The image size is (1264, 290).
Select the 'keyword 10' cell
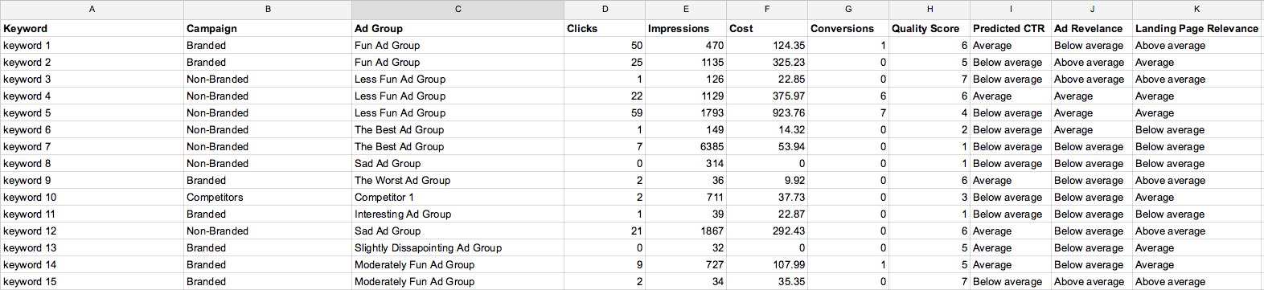(92, 197)
